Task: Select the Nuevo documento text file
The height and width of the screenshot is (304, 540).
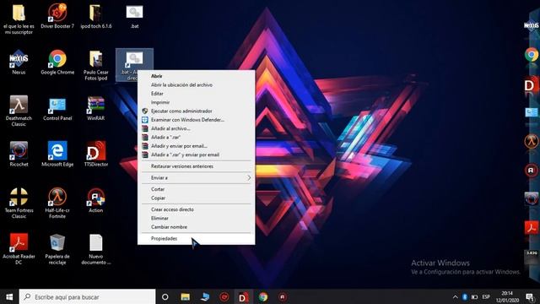Action: click(x=95, y=249)
